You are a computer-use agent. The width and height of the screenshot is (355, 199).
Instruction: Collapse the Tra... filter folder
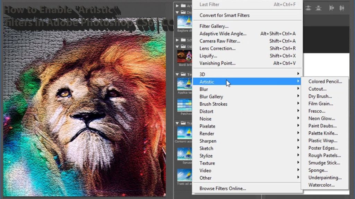(x=177, y=123)
